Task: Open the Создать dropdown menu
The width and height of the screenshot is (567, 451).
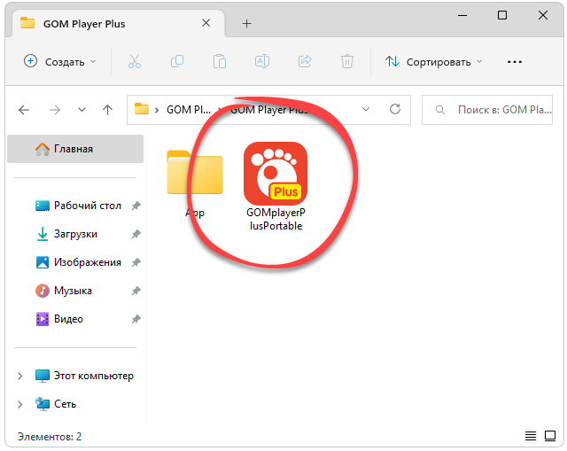Action: (59, 61)
